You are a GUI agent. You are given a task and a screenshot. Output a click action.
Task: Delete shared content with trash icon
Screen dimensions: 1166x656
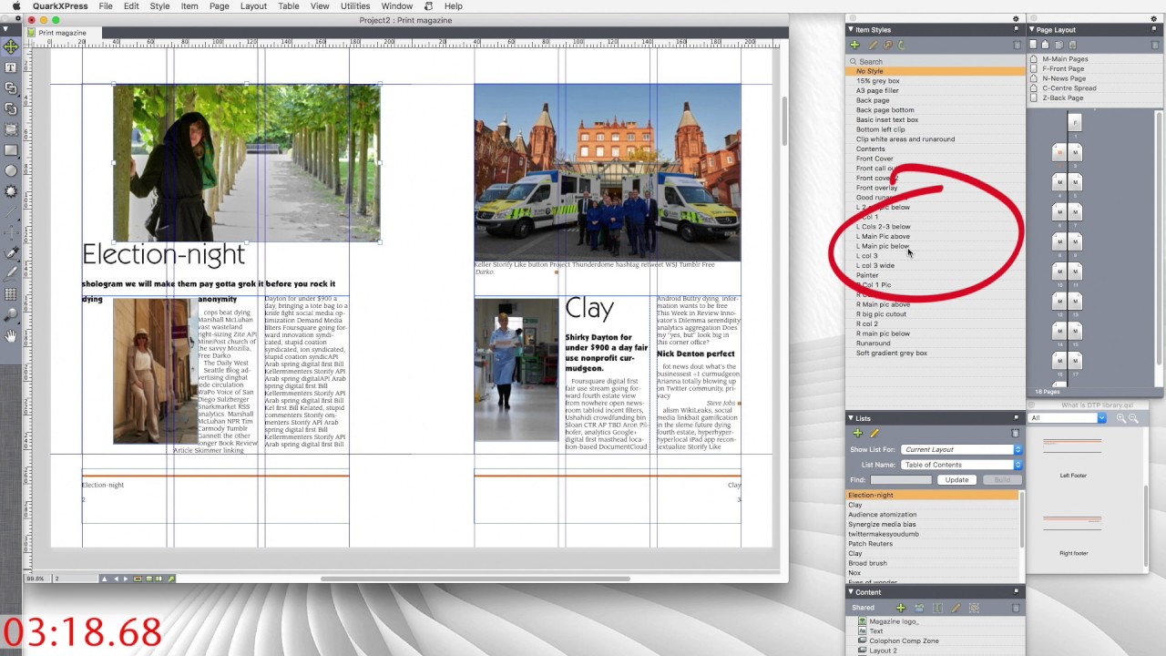tap(1017, 608)
